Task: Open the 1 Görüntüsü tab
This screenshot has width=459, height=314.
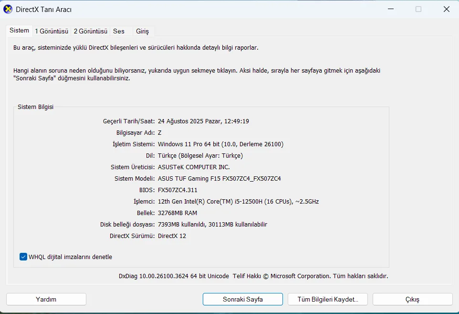Action: pos(52,31)
